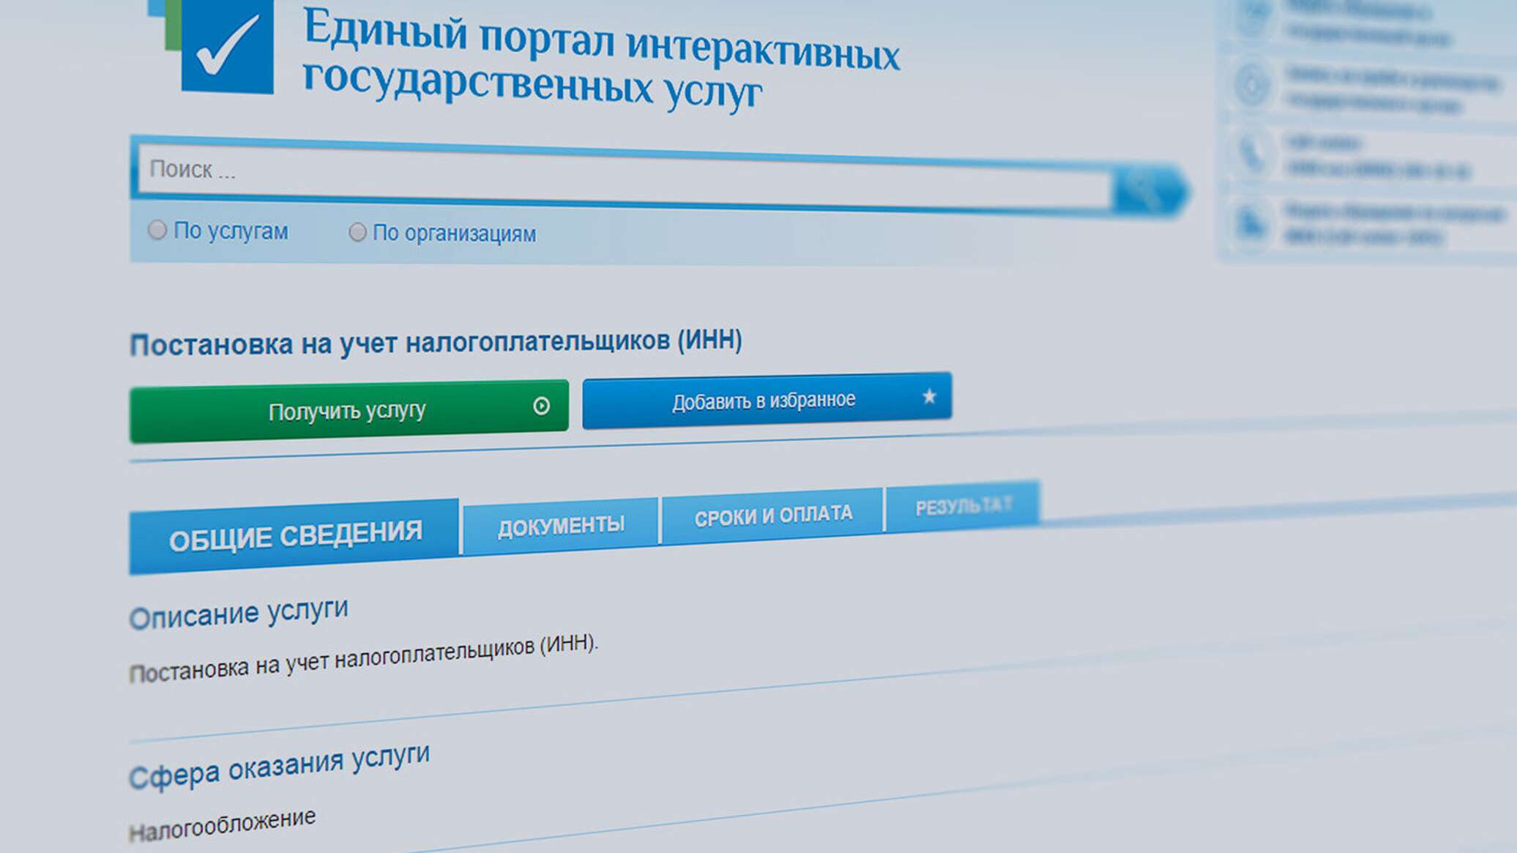
Task: Open the 'Общие сведения' tab
Action: [x=294, y=537]
